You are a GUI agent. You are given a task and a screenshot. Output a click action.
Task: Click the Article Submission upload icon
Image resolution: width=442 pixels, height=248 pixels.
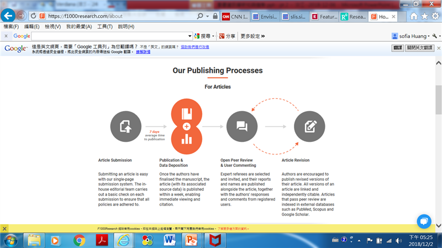[126, 126]
